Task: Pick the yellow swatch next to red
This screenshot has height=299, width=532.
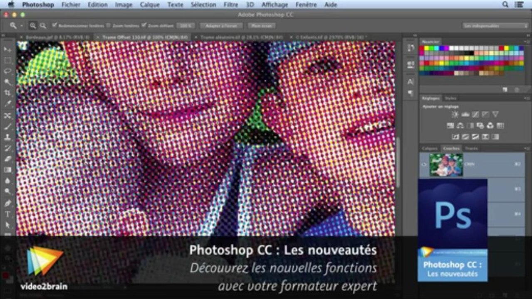Action: click(427, 48)
